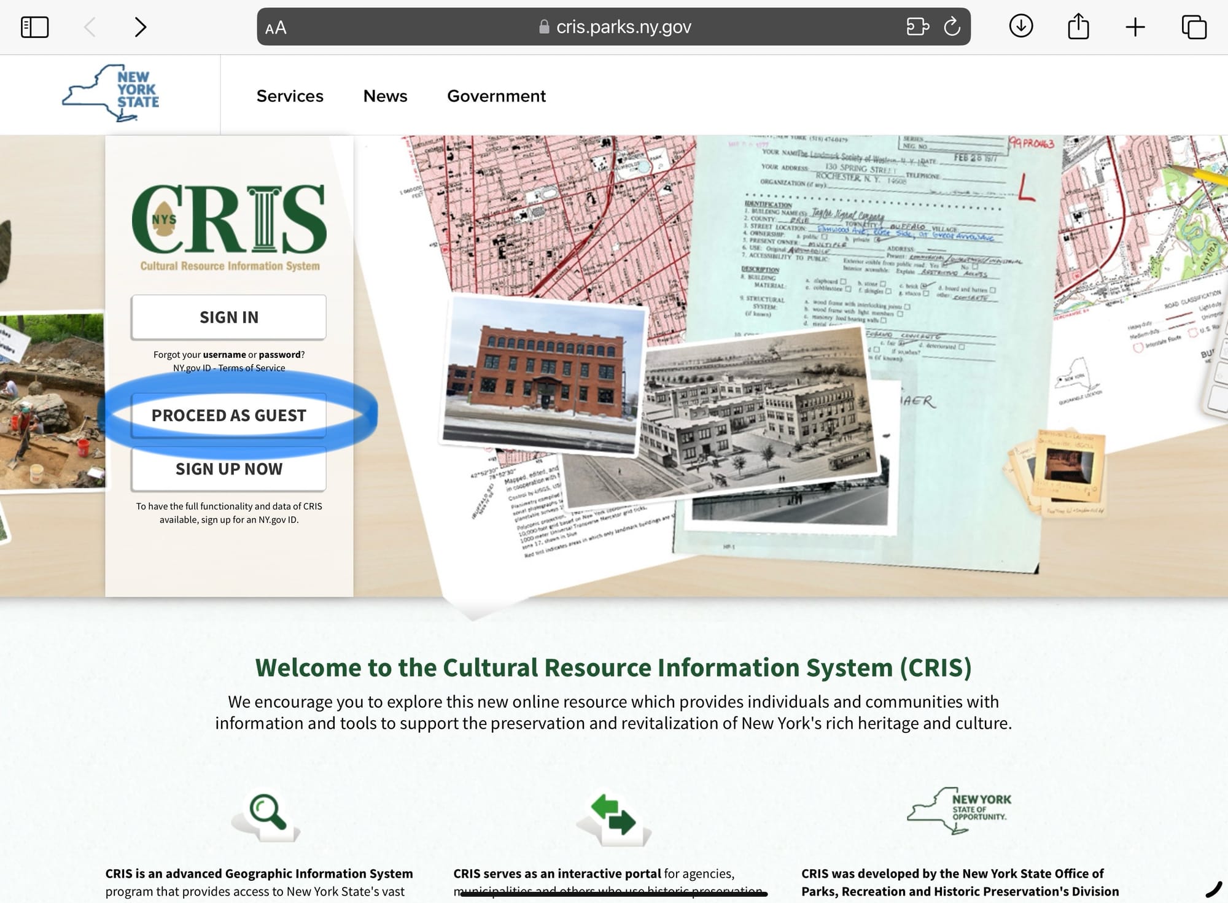The image size is (1228, 903).
Task: Click the forgot username link
Action: [224, 355]
